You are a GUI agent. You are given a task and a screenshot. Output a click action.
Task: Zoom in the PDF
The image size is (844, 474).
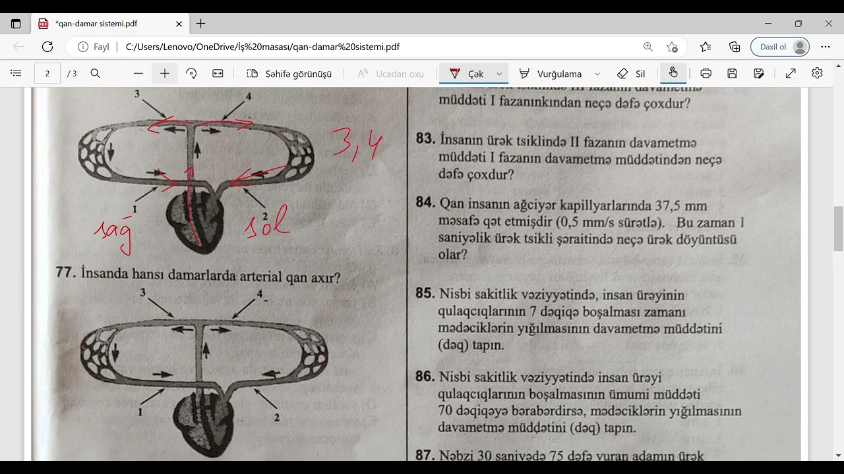point(165,74)
